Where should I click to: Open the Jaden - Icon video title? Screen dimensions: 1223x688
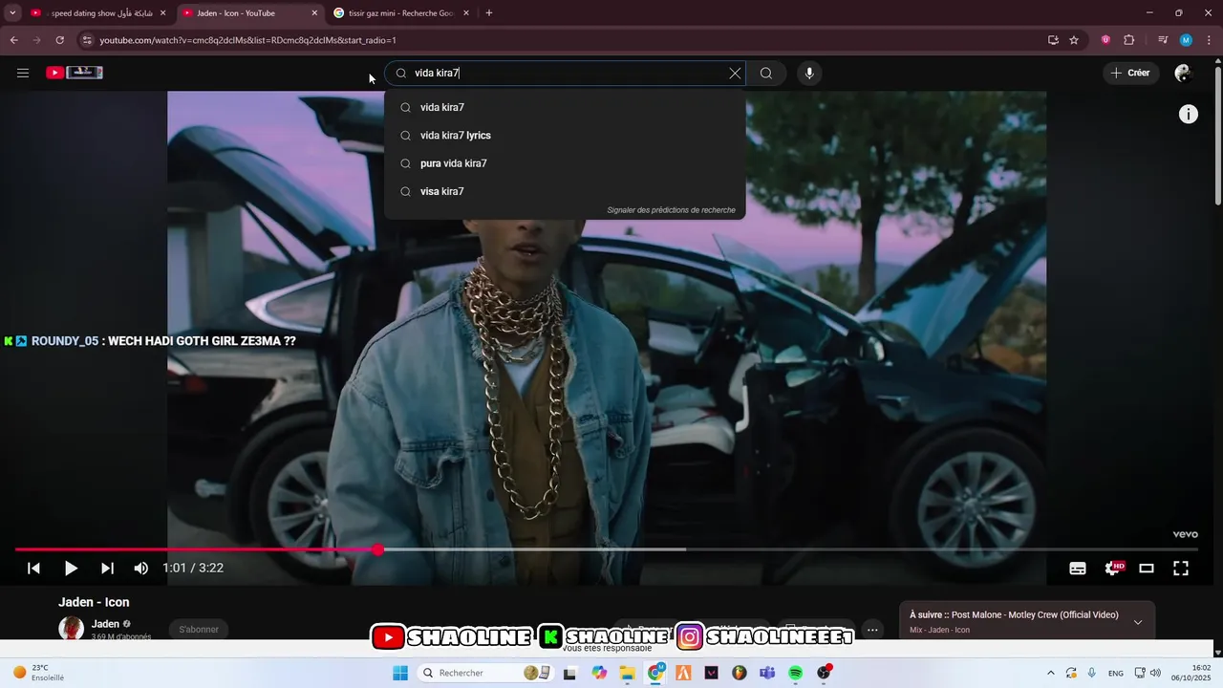[x=94, y=602]
